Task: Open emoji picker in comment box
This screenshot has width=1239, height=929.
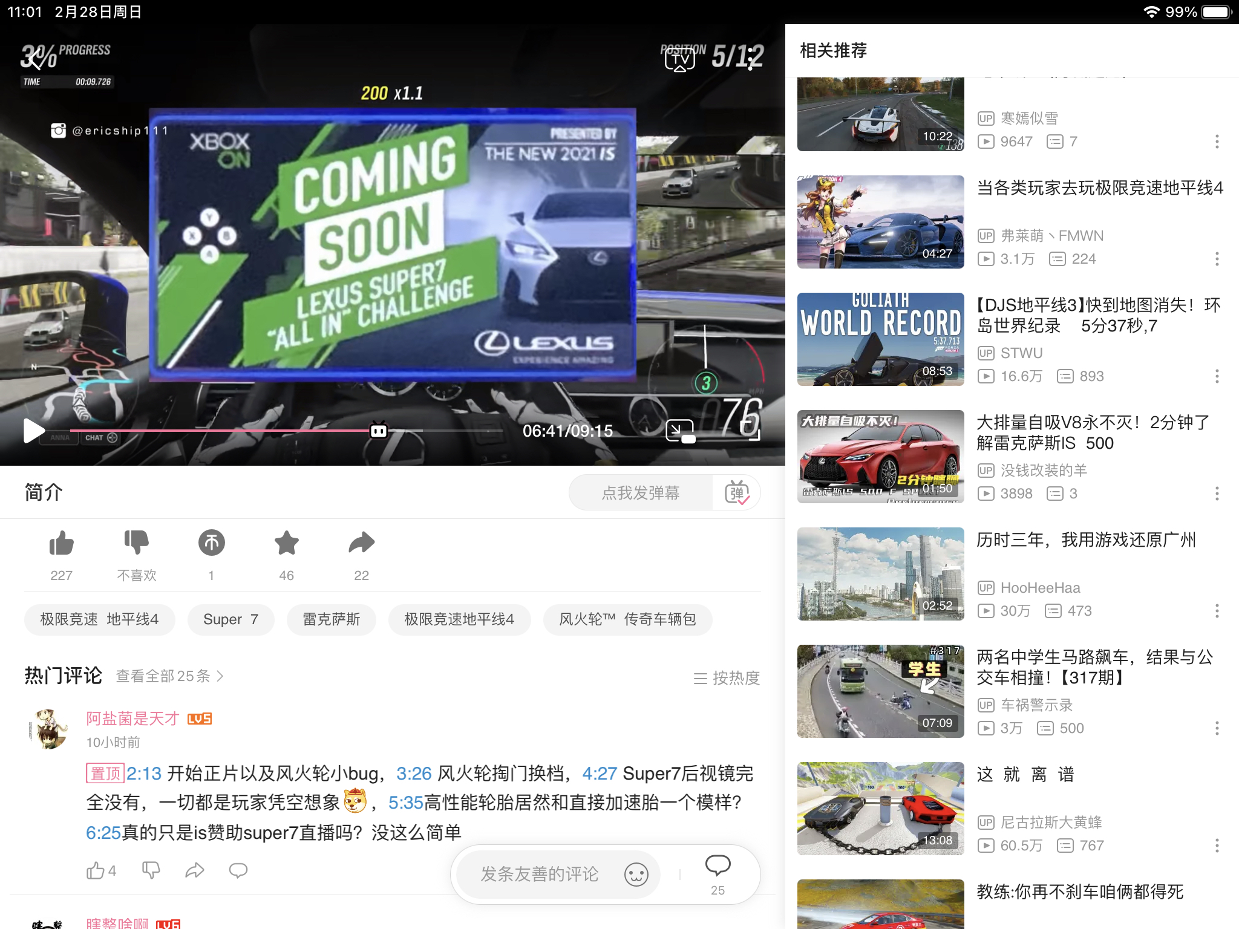Action: click(636, 875)
